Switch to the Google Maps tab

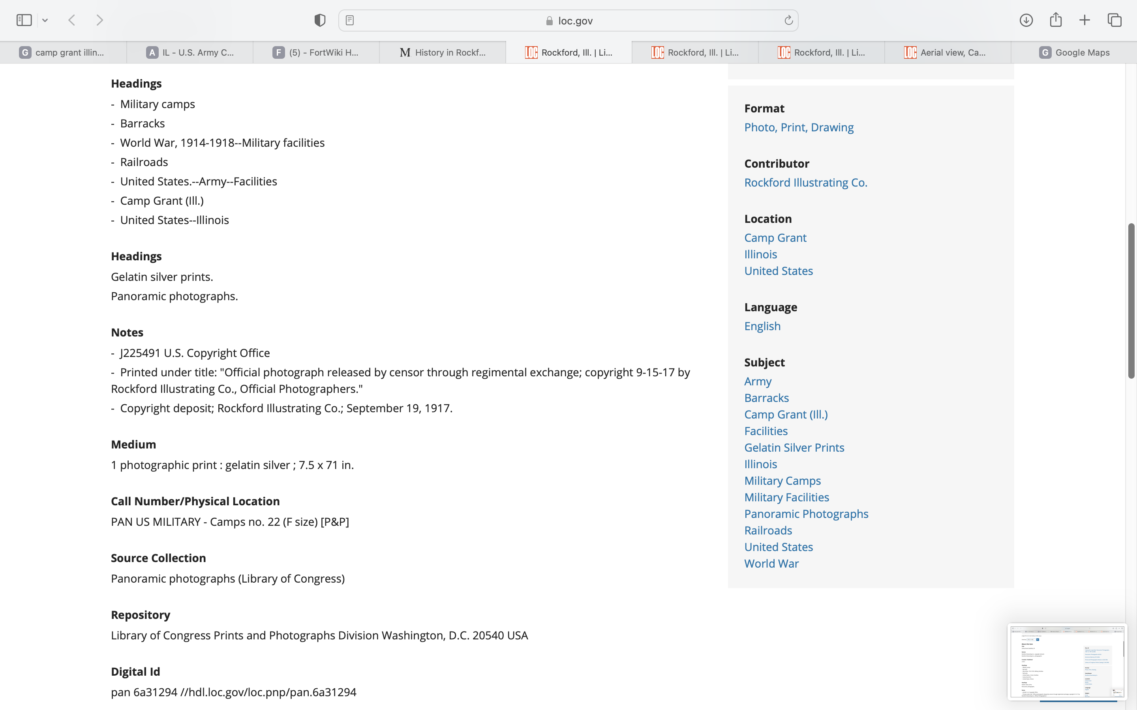tap(1074, 52)
